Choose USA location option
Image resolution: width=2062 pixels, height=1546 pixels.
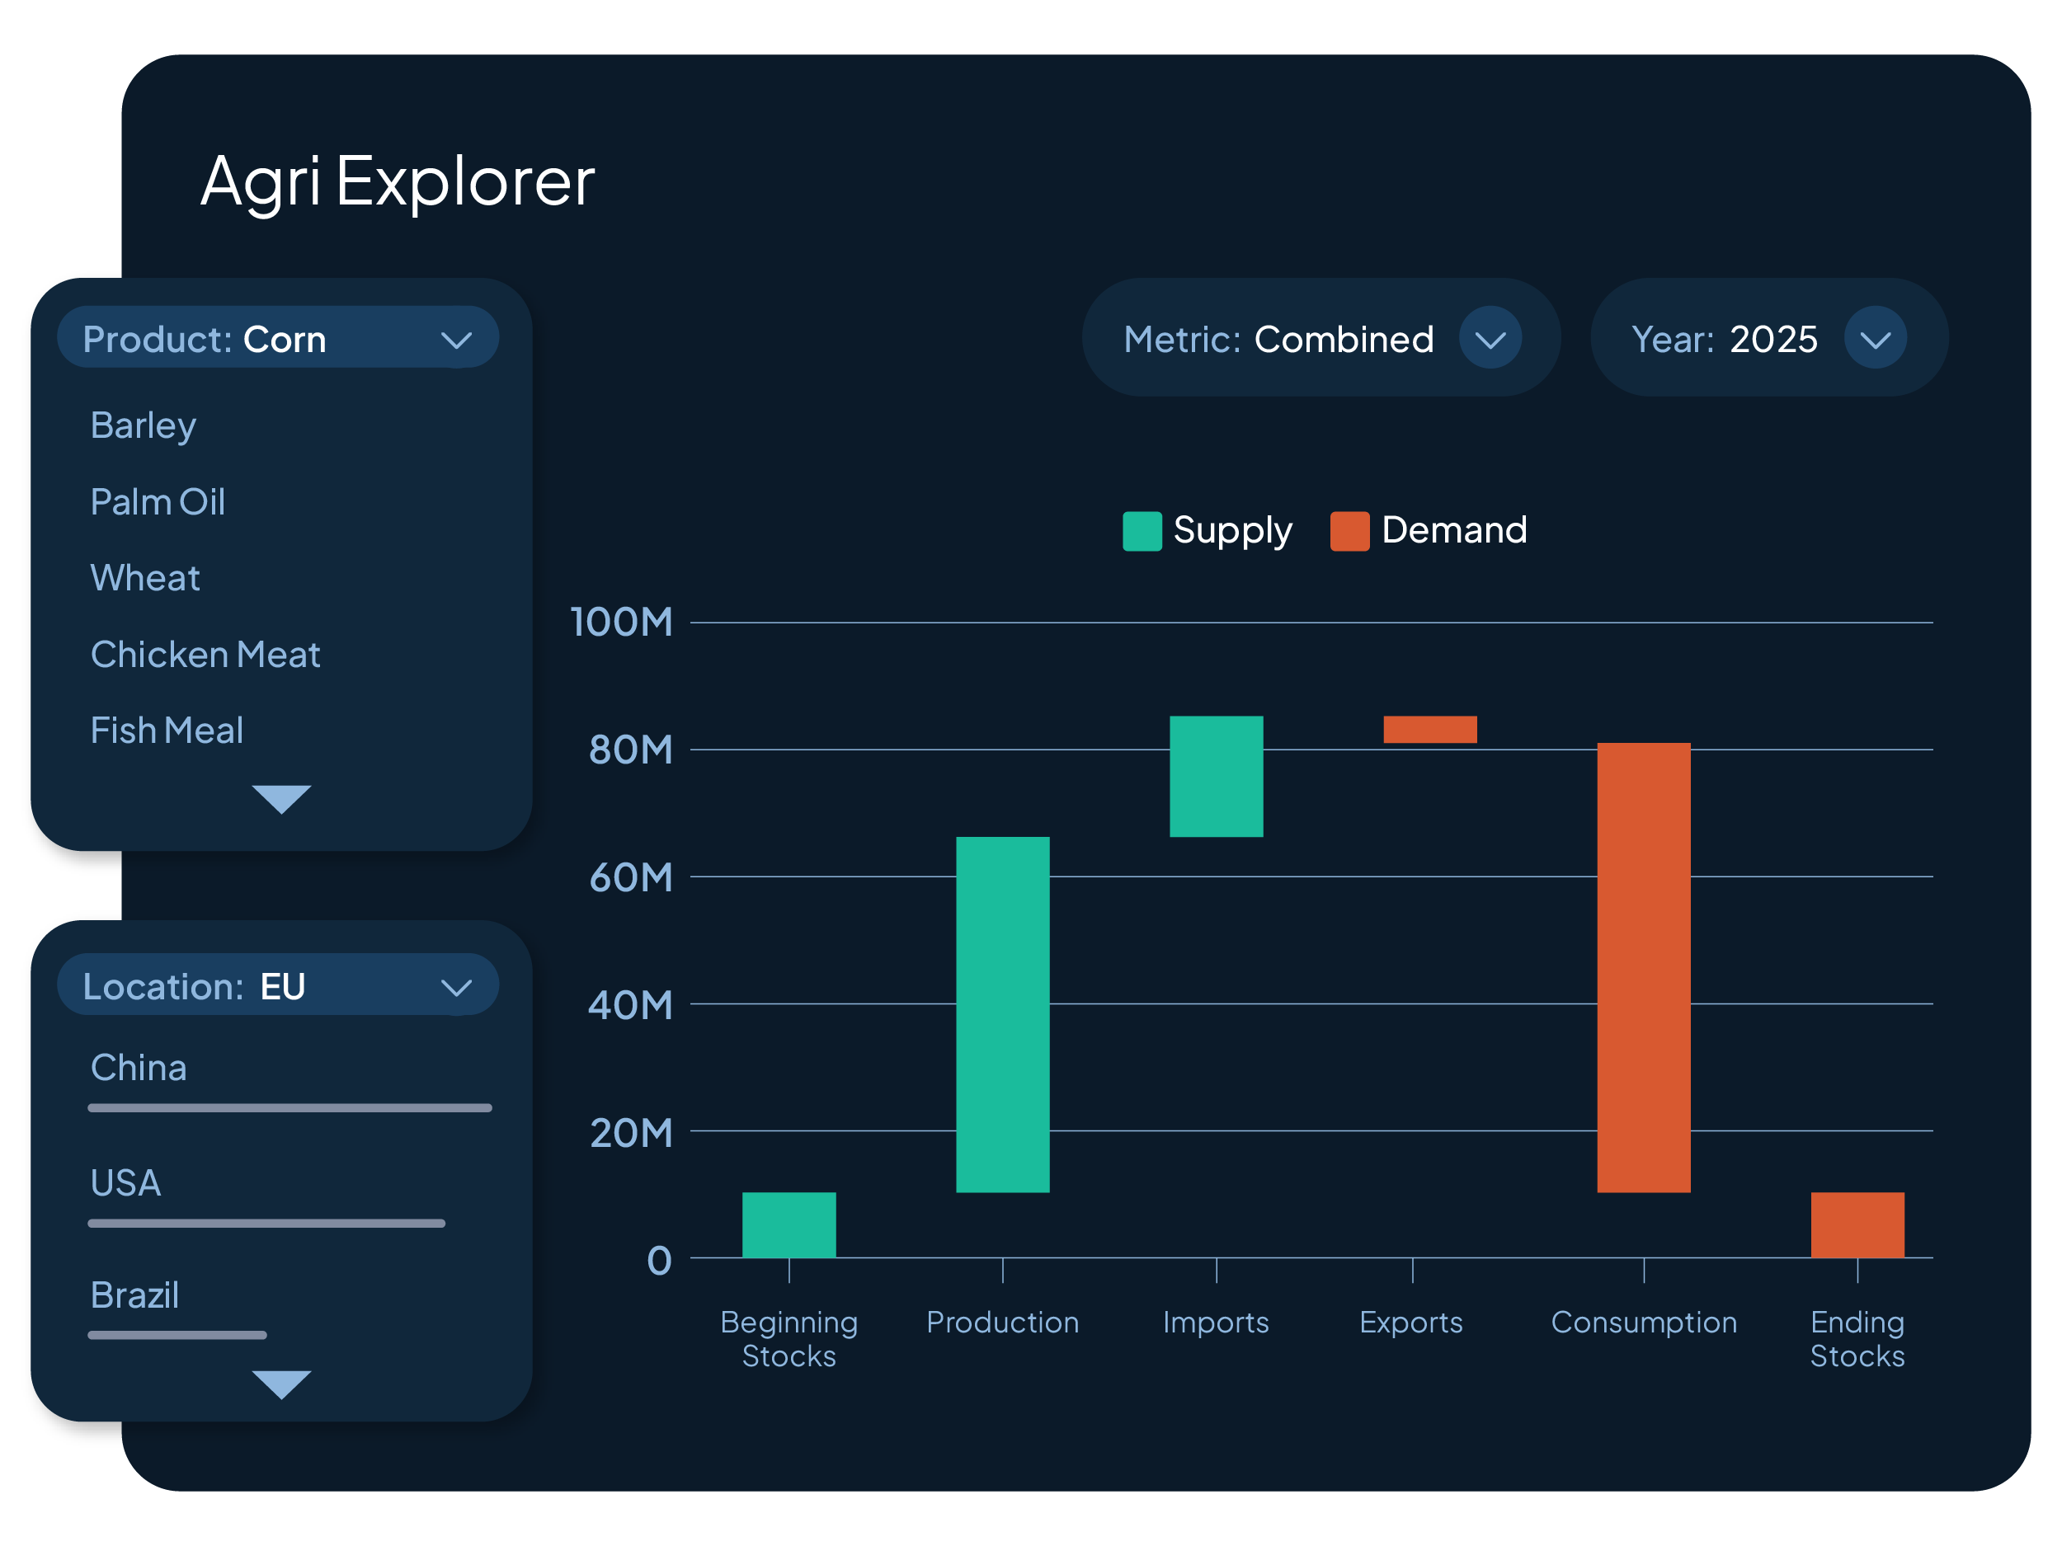[126, 1182]
